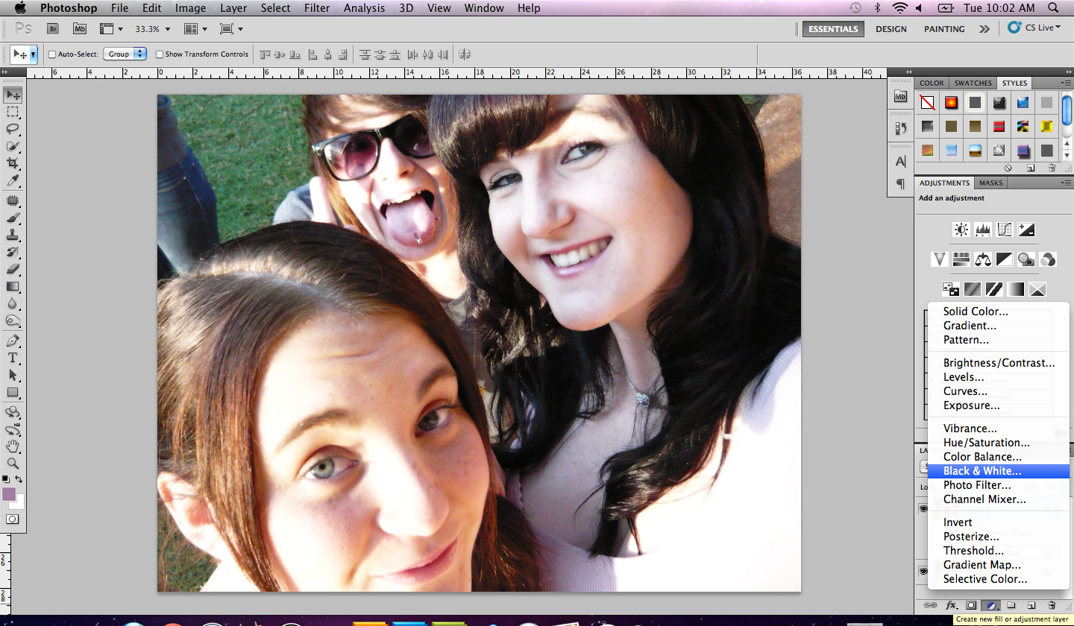The height and width of the screenshot is (626, 1074).
Task: Switch to the PAINTING workspace
Action: click(943, 28)
